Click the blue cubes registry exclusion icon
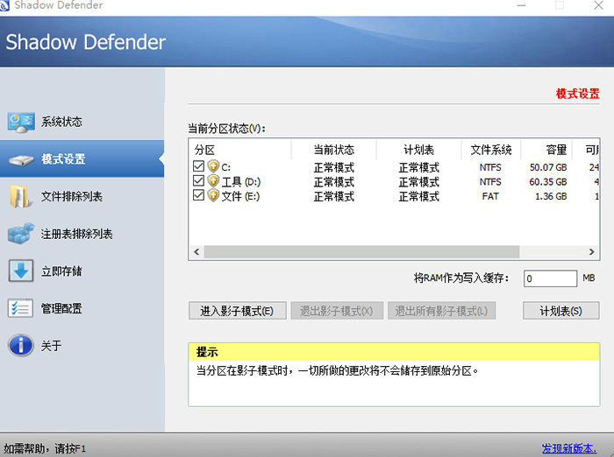The height and width of the screenshot is (457, 614). pyautogui.click(x=21, y=234)
